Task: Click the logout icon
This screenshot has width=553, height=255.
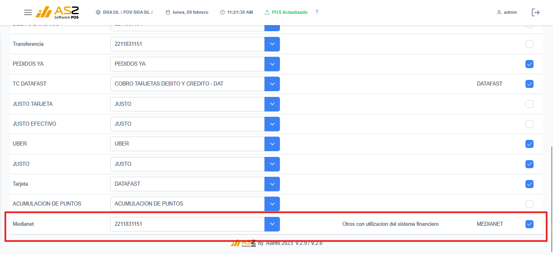Action: (x=536, y=13)
